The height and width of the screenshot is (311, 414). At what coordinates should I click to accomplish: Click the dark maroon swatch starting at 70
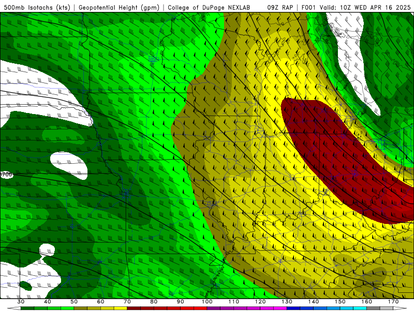tap(134, 308)
